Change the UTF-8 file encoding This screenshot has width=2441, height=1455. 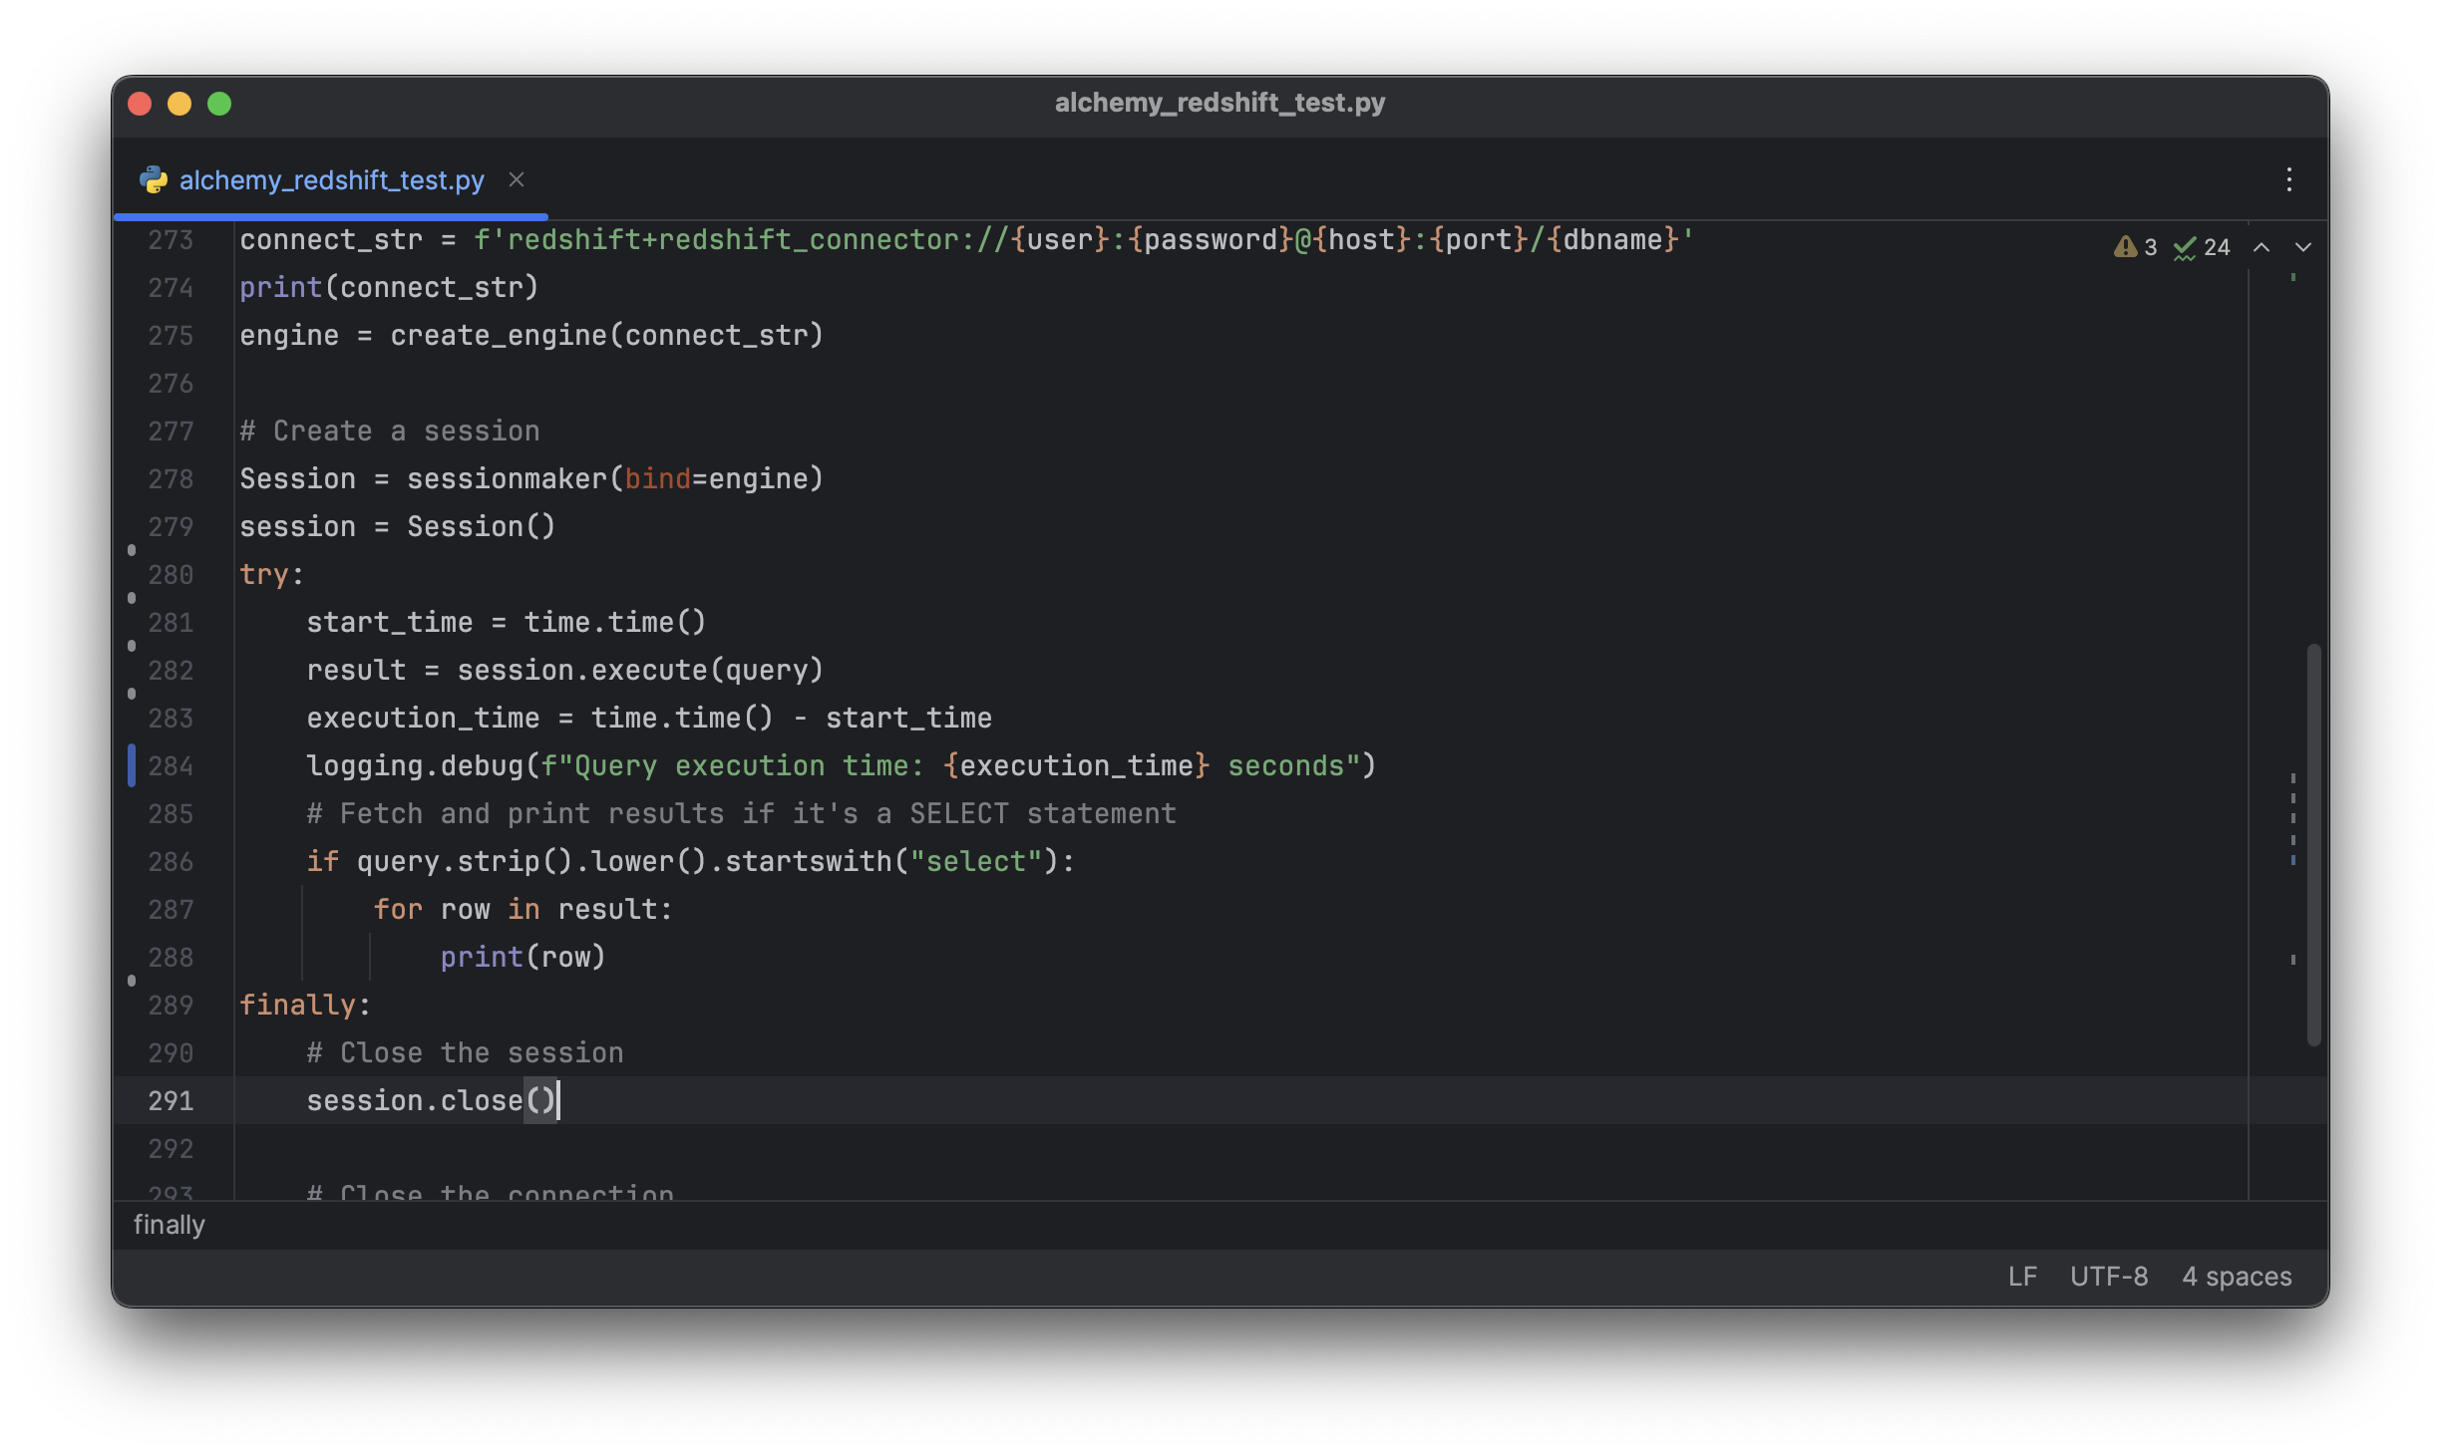tap(2109, 1277)
